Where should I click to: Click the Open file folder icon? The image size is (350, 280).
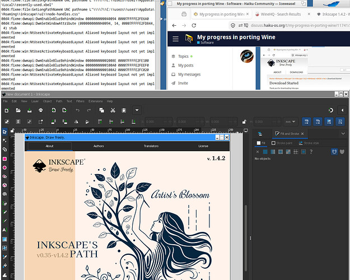18,110
